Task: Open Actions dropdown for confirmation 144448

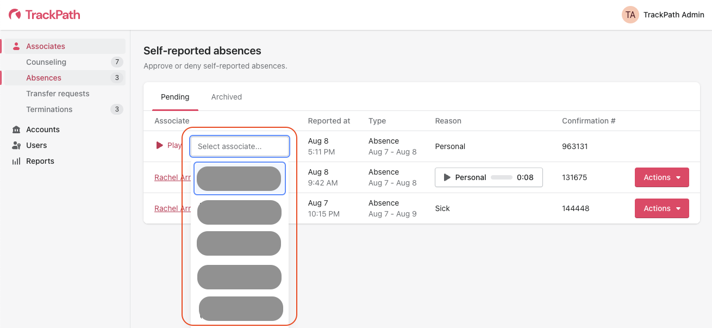Action: (x=661, y=208)
